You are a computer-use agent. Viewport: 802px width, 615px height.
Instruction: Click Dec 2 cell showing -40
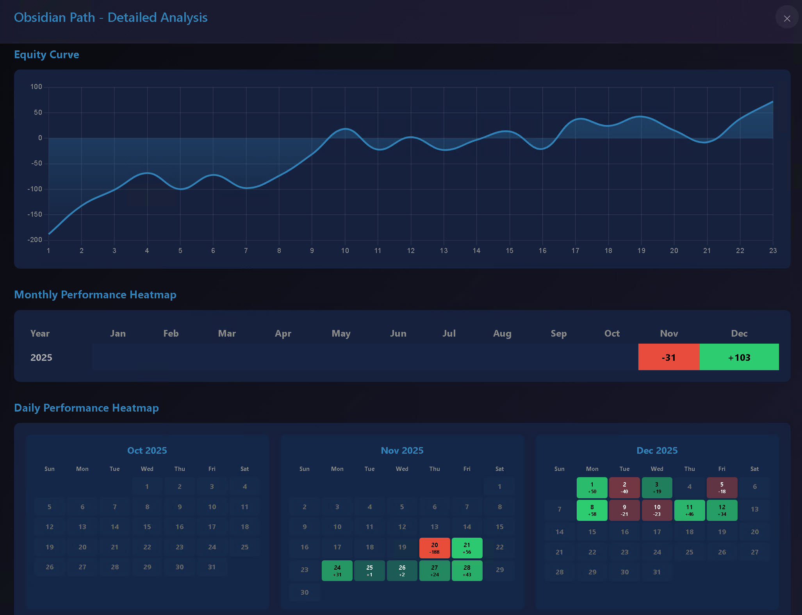[x=624, y=487]
